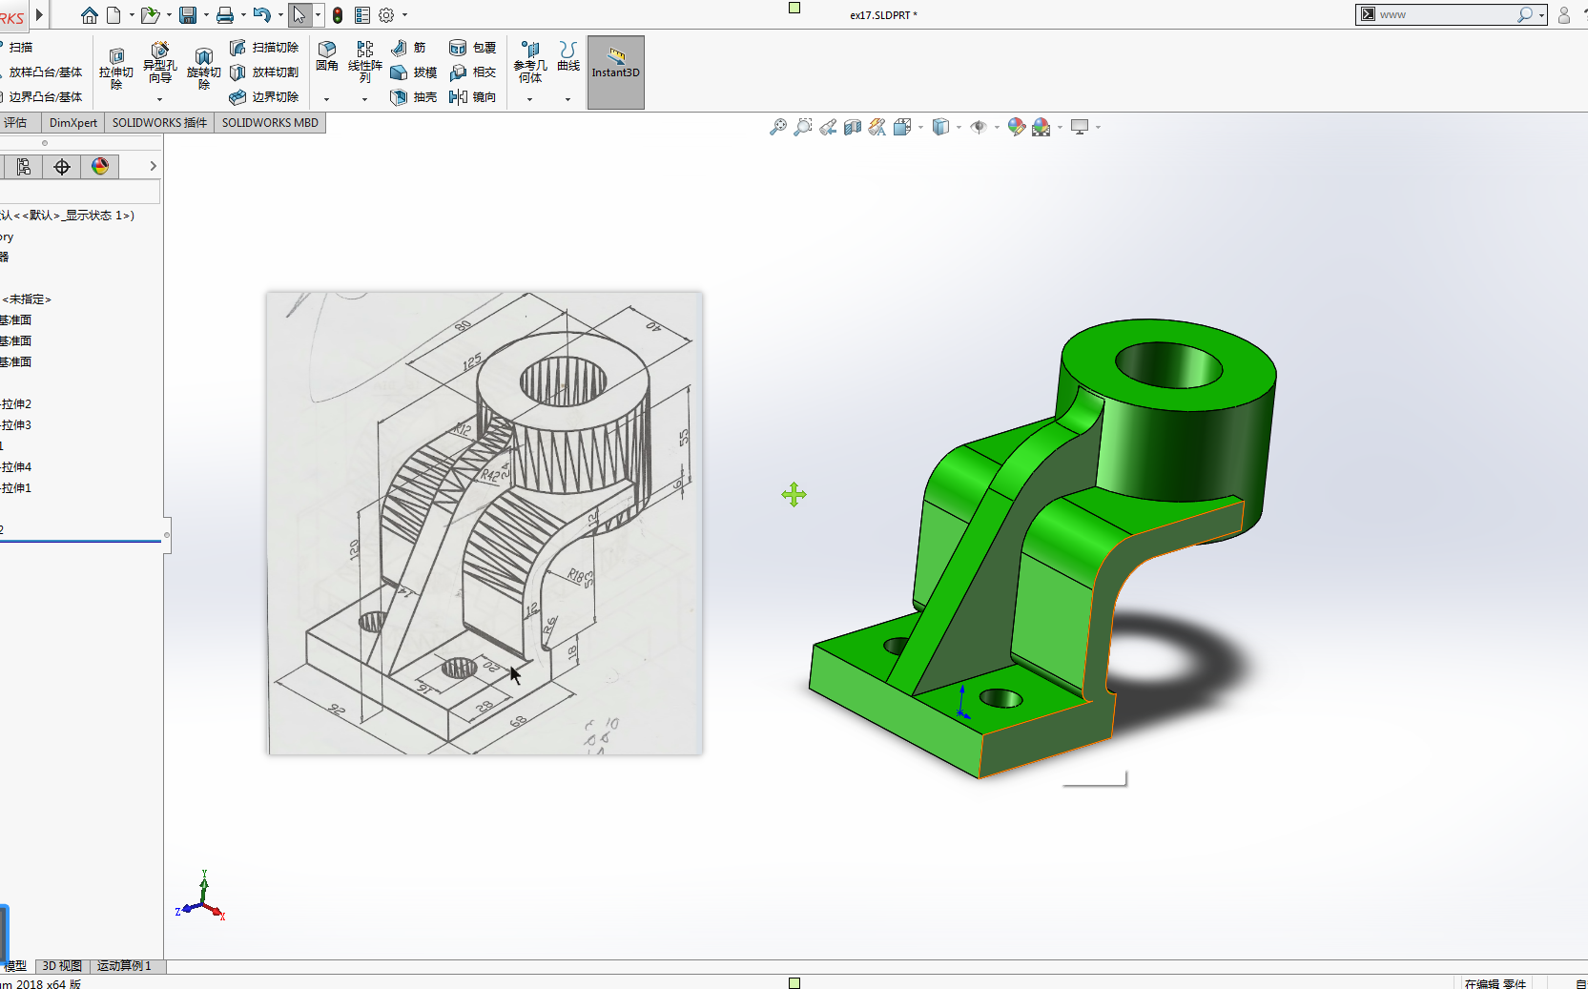The width and height of the screenshot is (1588, 989).
Task: Toggle the traffic-light system options icon
Action: coord(338,14)
